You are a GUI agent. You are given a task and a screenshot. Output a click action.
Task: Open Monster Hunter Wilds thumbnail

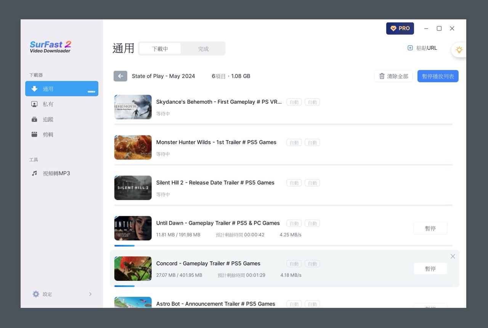click(x=133, y=148)
